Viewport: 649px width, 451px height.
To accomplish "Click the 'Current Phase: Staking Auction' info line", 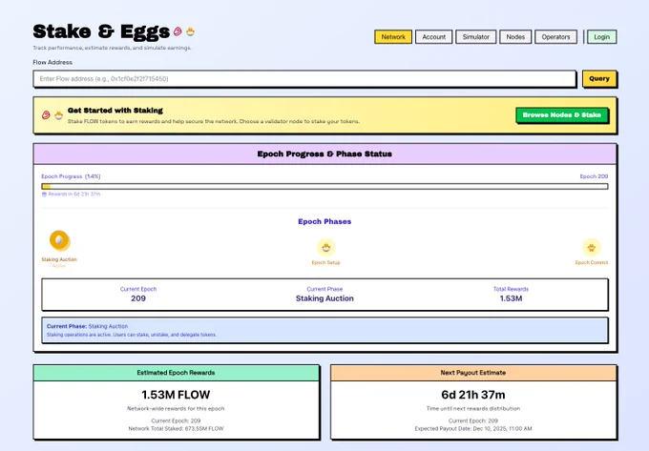I will (x=88, y=326).
